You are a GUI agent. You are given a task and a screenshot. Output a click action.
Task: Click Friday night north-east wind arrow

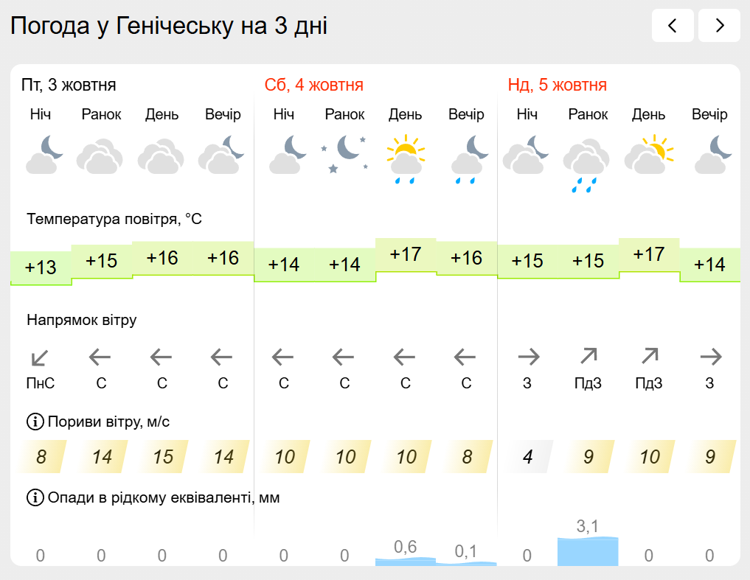pyautogui.click(x=40, y=358)
